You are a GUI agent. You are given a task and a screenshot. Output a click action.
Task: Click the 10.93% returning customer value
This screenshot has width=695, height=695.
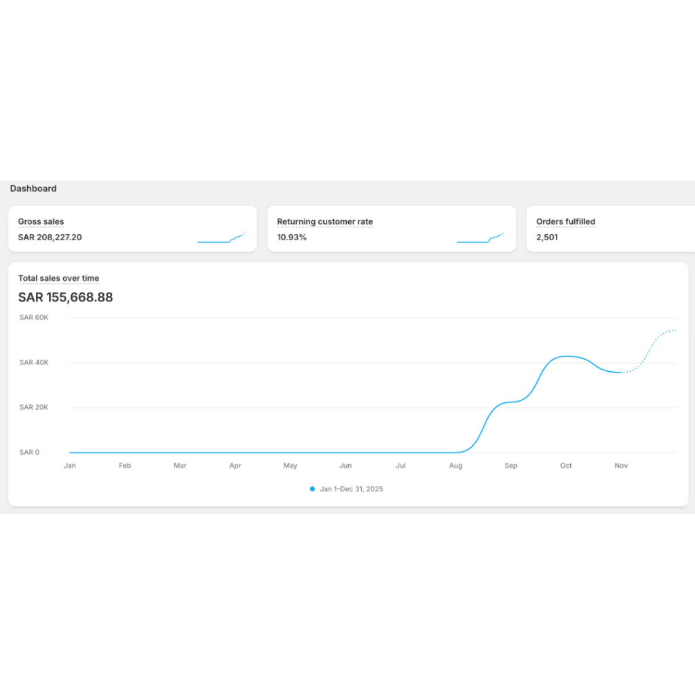pos(292,238)
